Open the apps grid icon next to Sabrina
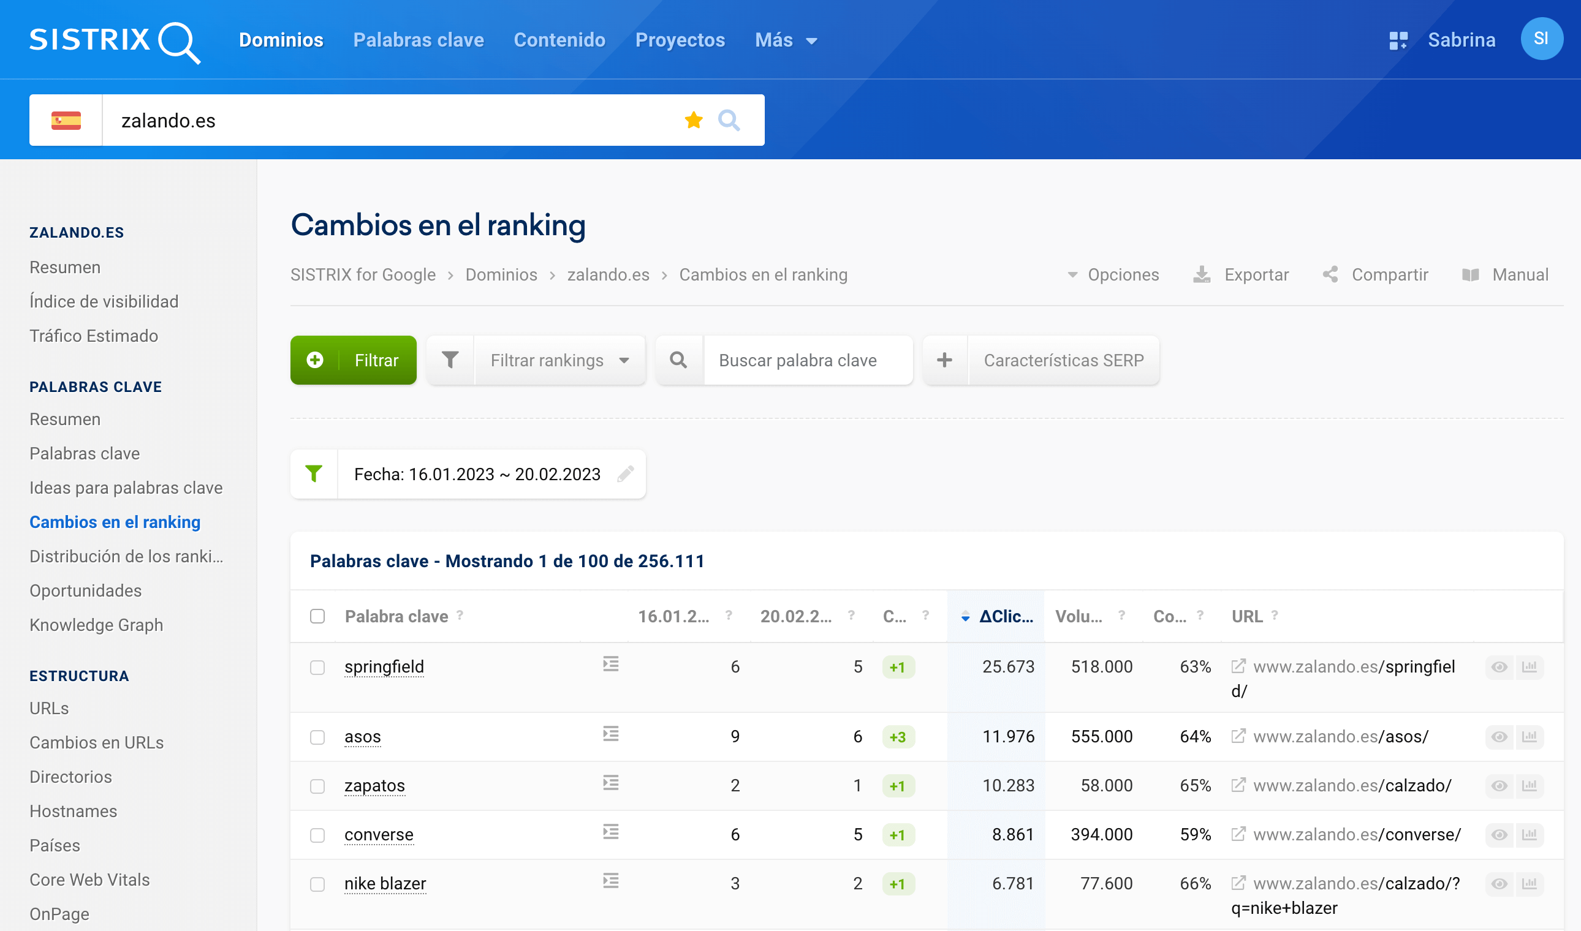1581x931 pixels. 1398,40
